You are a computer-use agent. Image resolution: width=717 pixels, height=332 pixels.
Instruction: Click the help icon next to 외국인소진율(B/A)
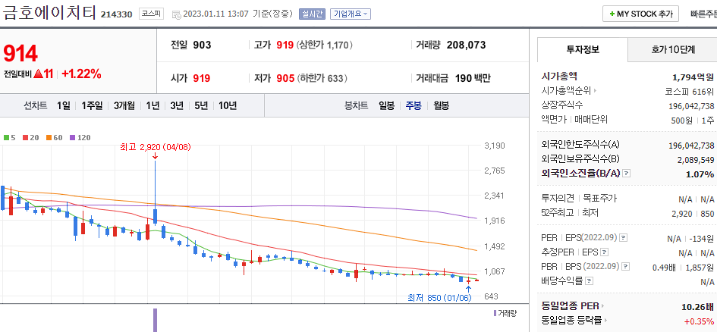coord(627,174)
